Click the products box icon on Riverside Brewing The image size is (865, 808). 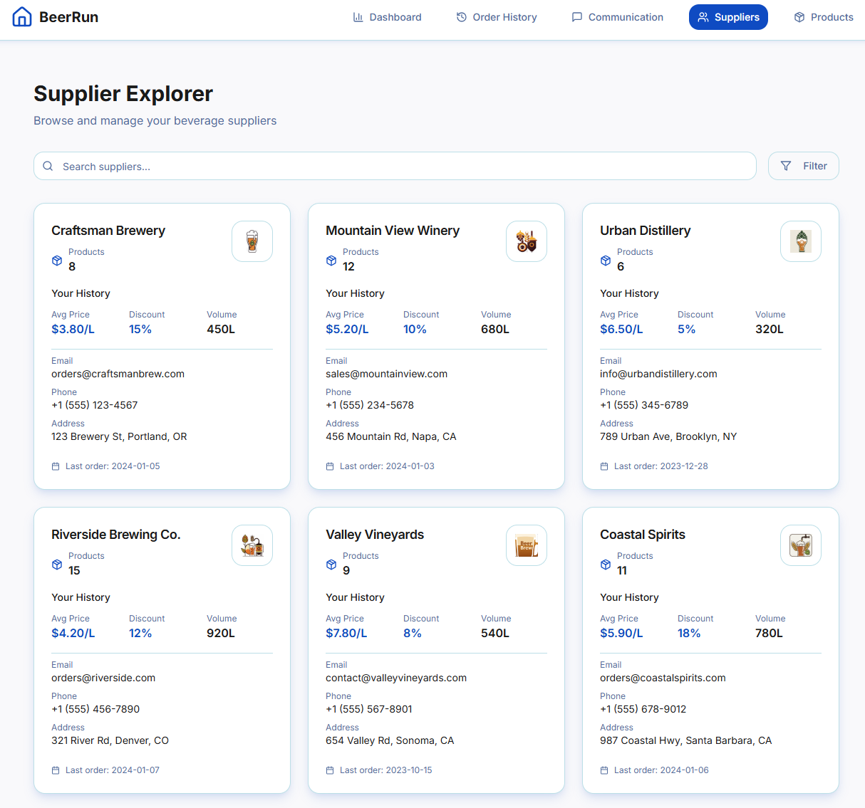[57, 565]
